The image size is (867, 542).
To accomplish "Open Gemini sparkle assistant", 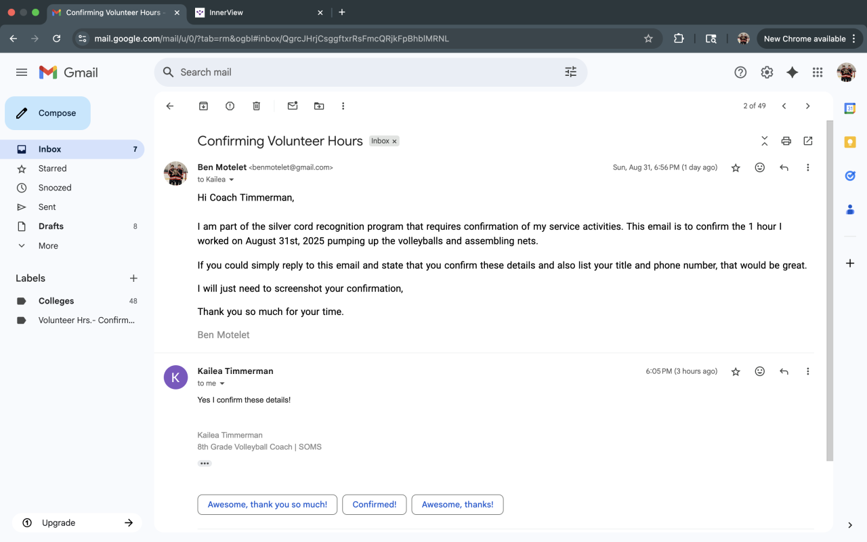I will (x=792, y=72).
